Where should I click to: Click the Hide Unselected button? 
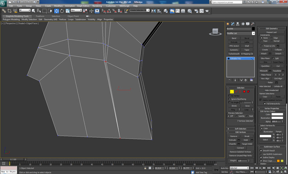point(271,90)
